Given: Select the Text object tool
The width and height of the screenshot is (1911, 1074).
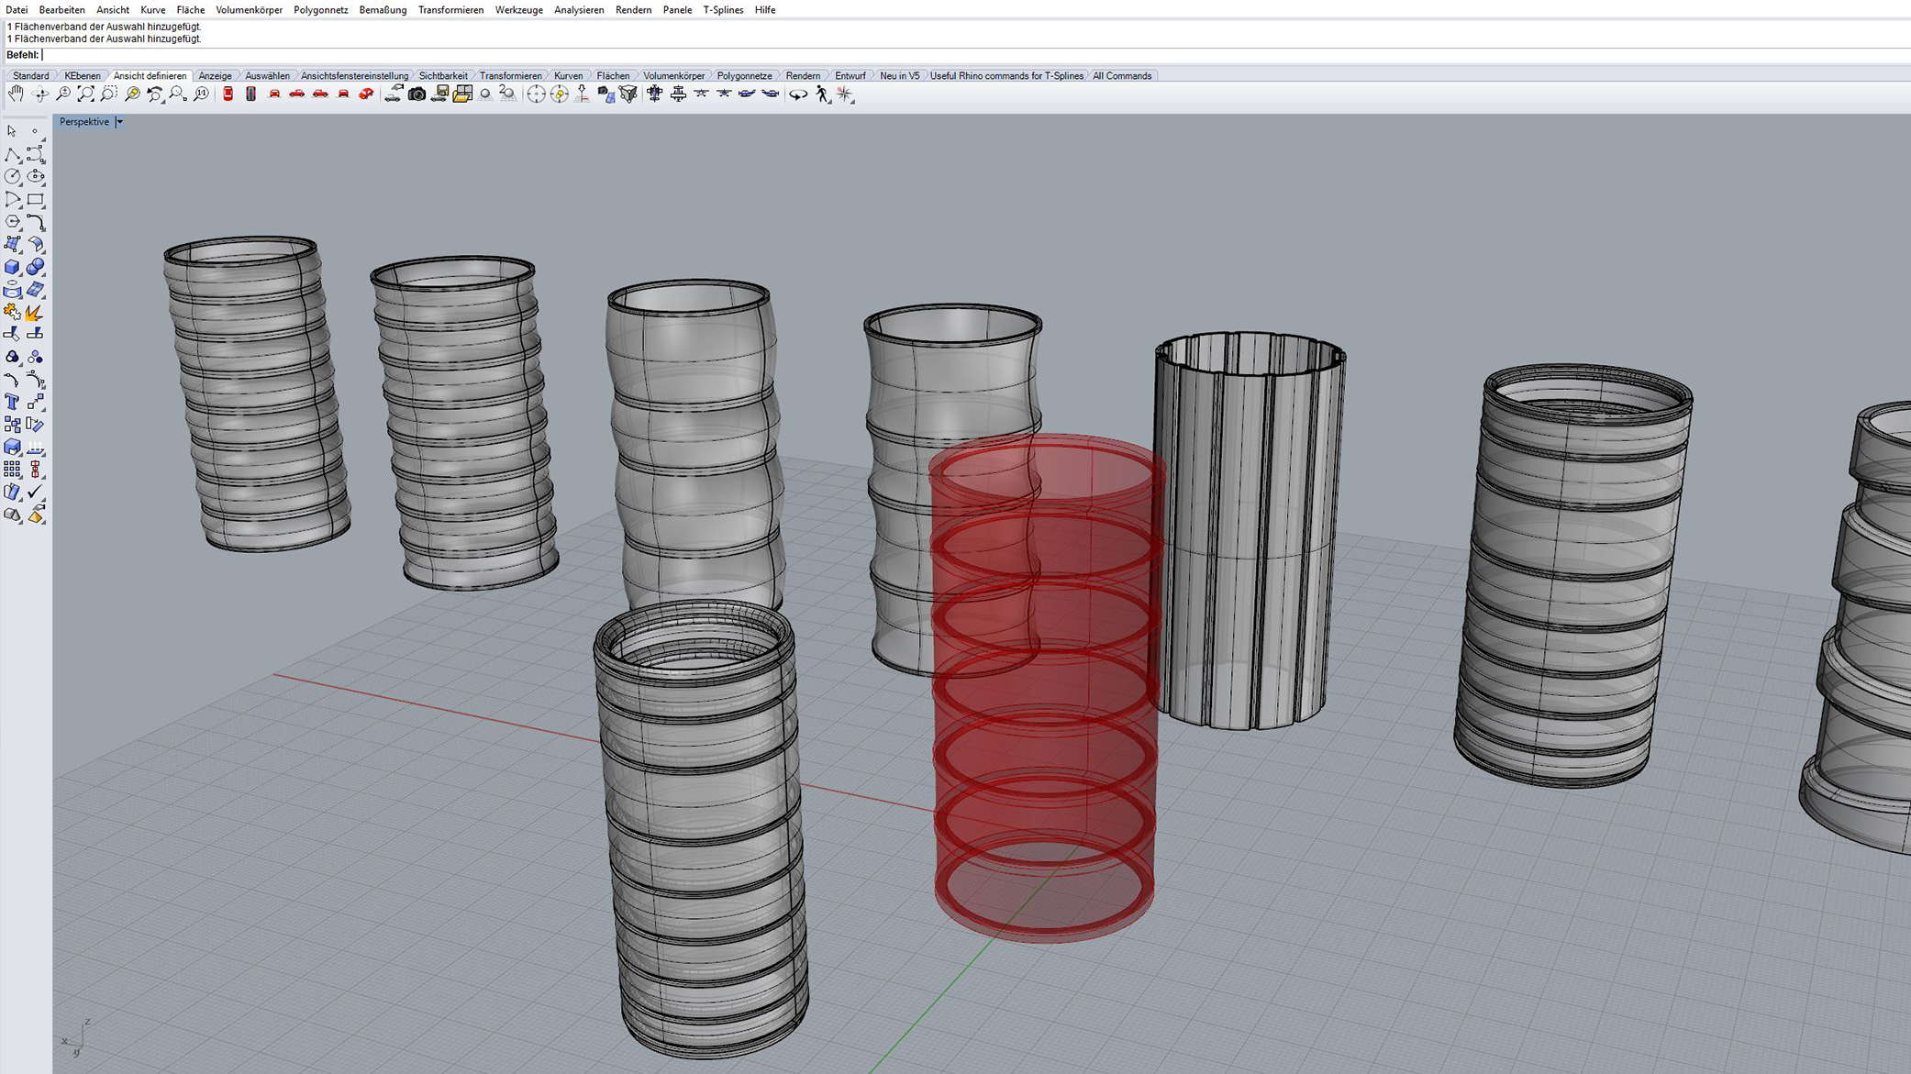Looking at the screenshot, I should pos(12,402).
